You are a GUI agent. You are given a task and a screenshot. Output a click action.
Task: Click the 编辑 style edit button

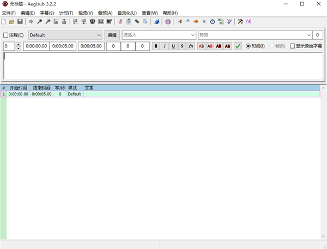pos(112,35)
